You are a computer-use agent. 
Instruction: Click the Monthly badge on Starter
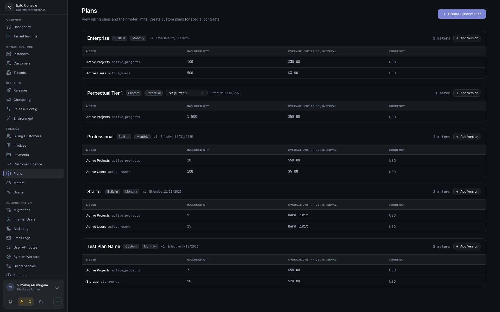(x=131, y=192)
